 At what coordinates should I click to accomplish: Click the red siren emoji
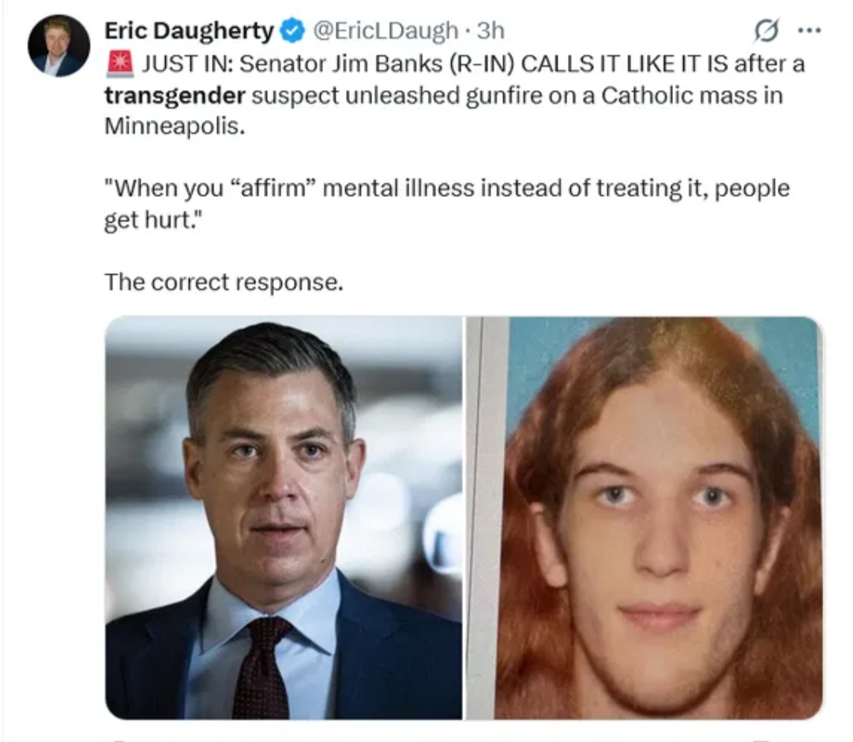(120, 63)
